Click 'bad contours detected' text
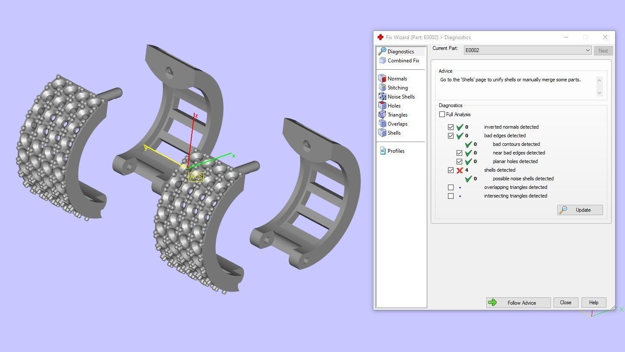625x352 pixels. tap(516, 144)
